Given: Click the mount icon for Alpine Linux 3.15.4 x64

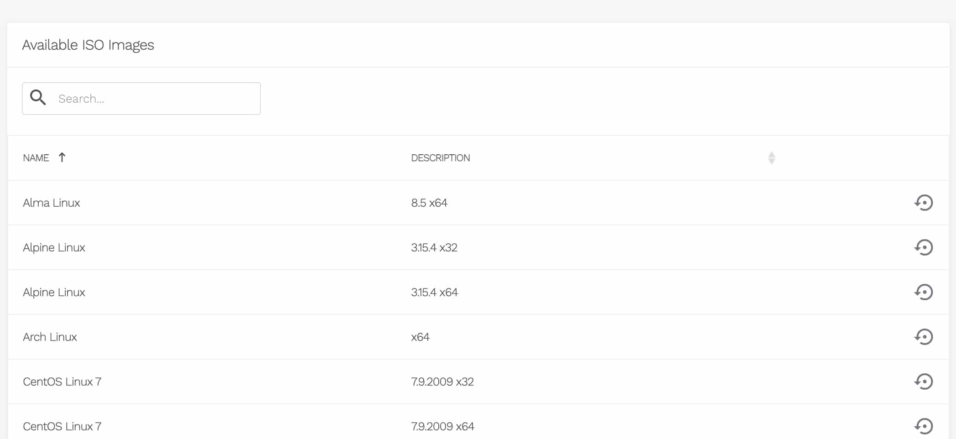Looking at the screenshot, I should [x=923, y=292].
